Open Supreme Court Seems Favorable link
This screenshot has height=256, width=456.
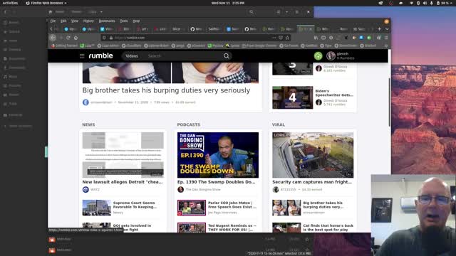(135, 205)
